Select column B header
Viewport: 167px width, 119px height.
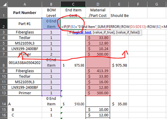point(51,4)
